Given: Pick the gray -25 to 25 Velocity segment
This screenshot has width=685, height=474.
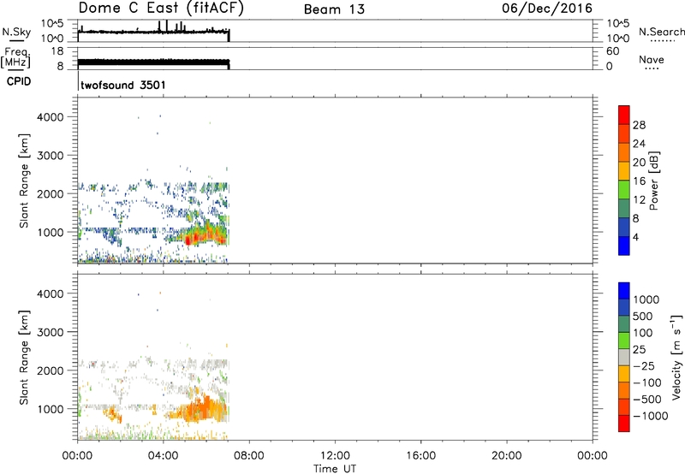Looking at the screenshot, I should pyautogui.click(x=624, y=358).
